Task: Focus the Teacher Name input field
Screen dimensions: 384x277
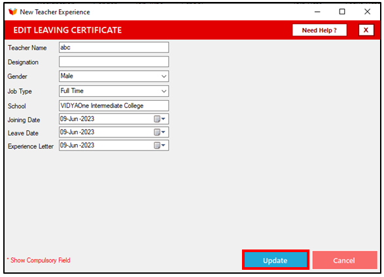Action: click(x=114, y=47)
